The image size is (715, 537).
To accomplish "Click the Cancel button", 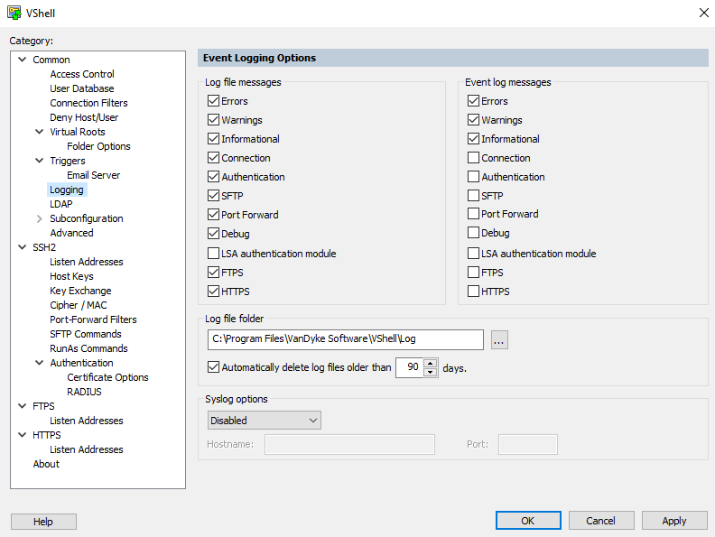I will 600,521.
